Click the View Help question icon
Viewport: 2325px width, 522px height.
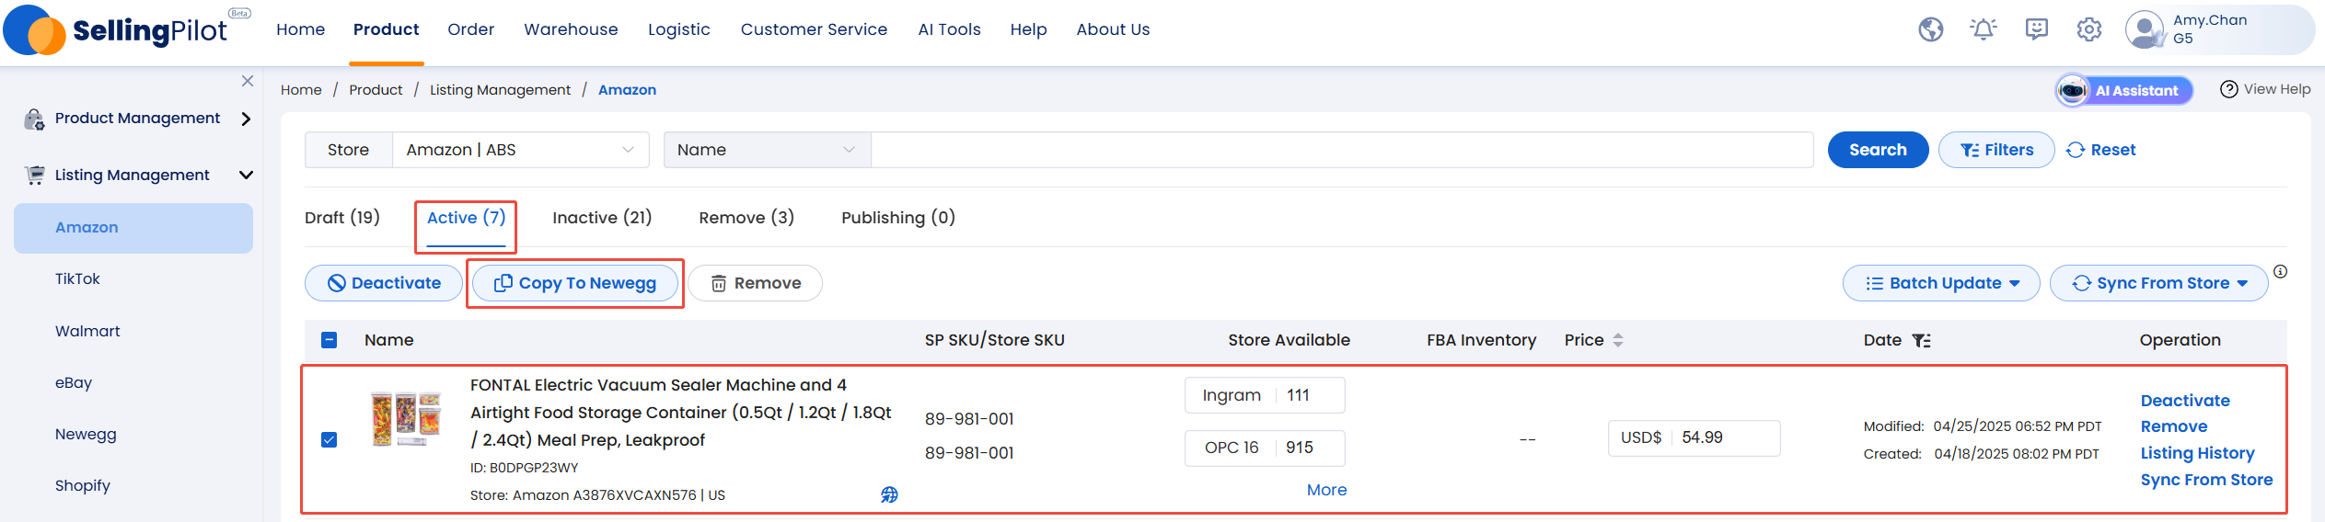(2228, 89)
